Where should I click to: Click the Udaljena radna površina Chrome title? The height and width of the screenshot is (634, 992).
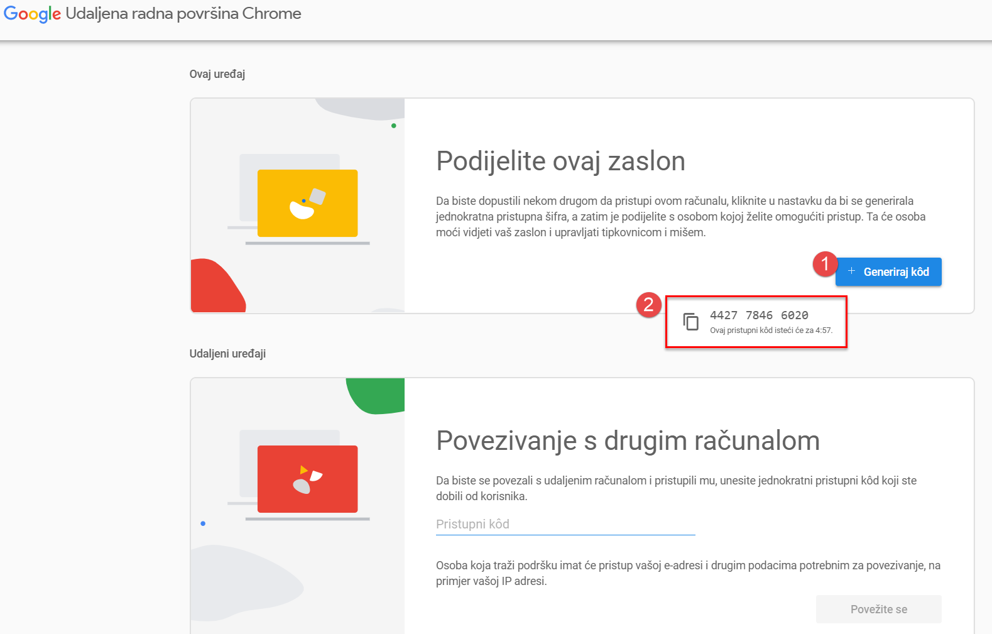click(x=183, y=13)
